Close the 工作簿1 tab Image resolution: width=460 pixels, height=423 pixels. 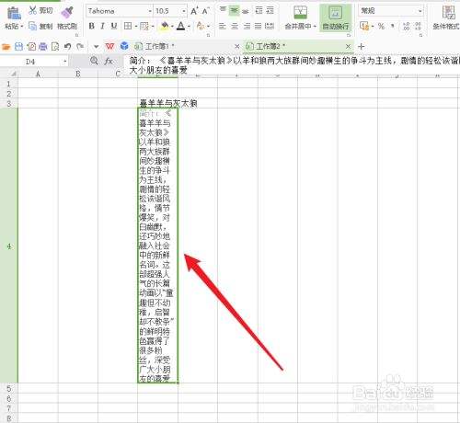tap(237, 47)
